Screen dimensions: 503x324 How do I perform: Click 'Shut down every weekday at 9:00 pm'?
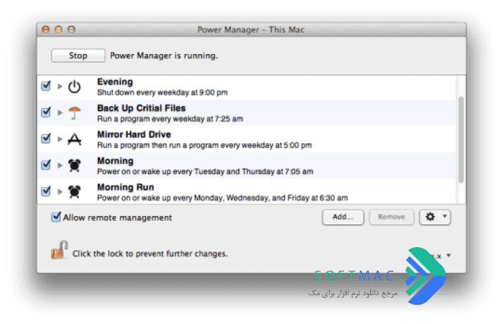(x=162, y=92)
